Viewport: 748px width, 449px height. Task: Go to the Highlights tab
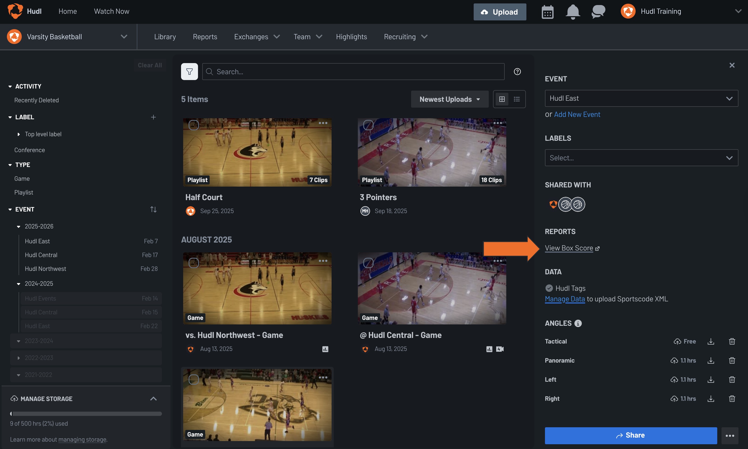(x=351, y=37)
